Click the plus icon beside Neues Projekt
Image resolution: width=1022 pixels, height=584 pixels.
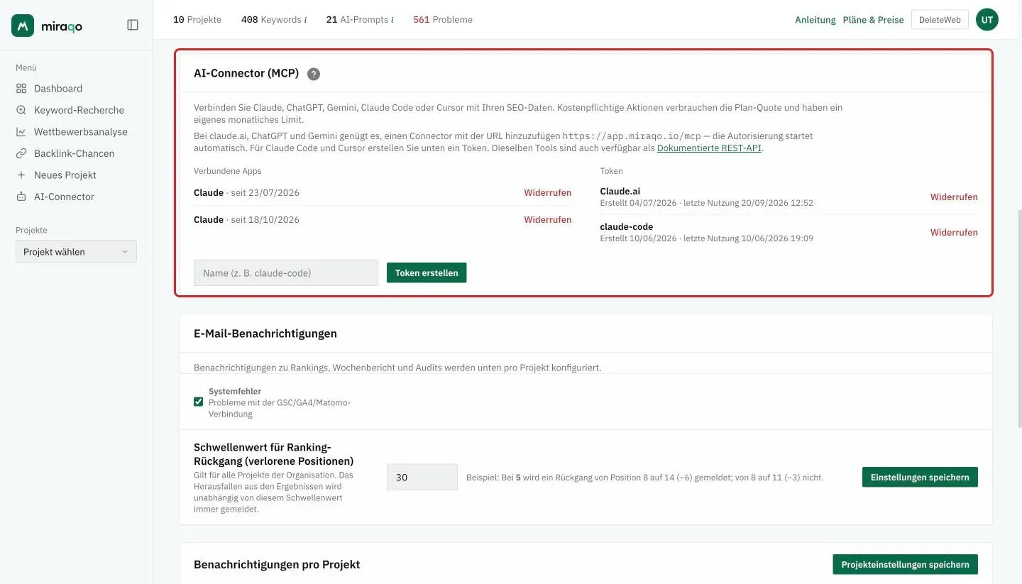click(x=21, y=175)
